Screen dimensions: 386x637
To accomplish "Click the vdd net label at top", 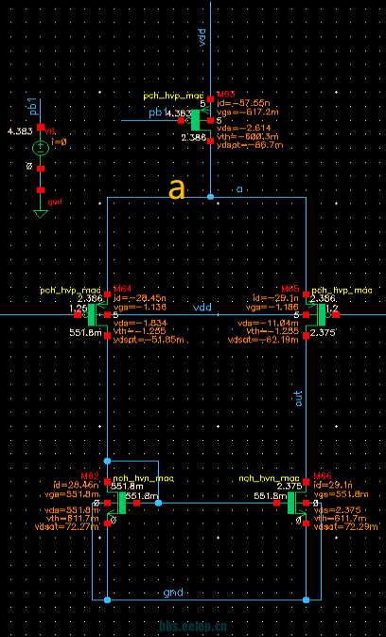I will pyautogui.click(x=203, y=37).
